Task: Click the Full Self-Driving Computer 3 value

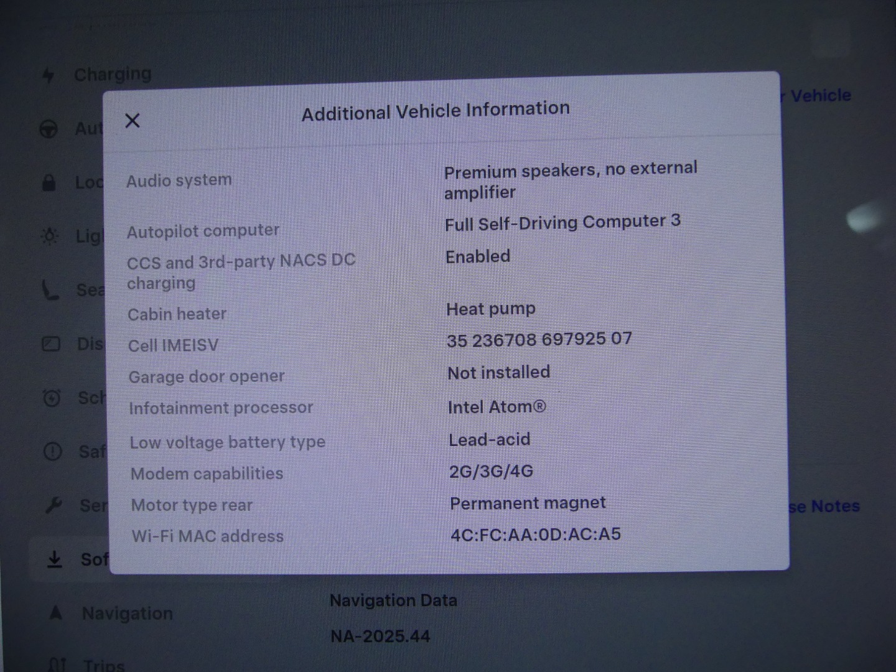Action: click(562, 223)
